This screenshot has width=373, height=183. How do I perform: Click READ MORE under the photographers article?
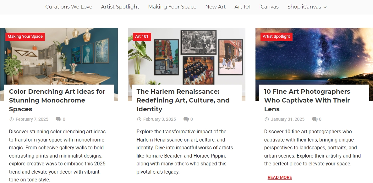click(x=280, y=177)
